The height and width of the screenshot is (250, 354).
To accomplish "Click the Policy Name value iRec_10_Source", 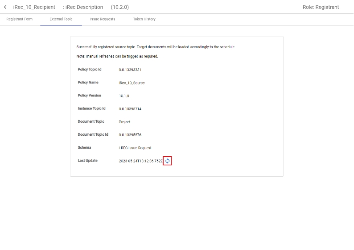I will pos(132,83).
